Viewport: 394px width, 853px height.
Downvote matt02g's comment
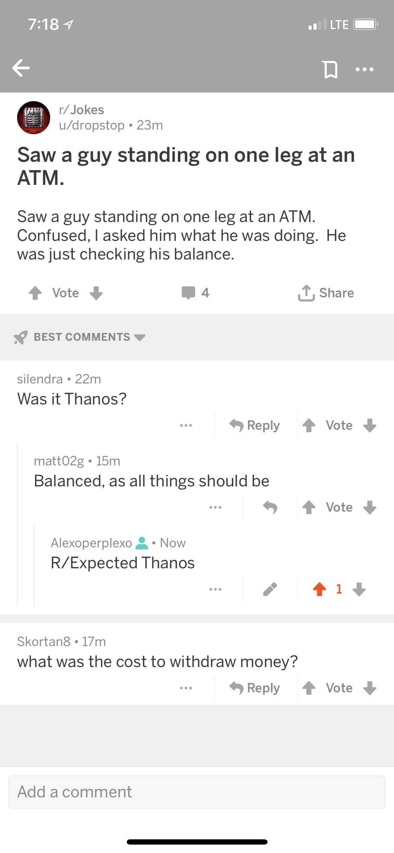coord(370,507)
